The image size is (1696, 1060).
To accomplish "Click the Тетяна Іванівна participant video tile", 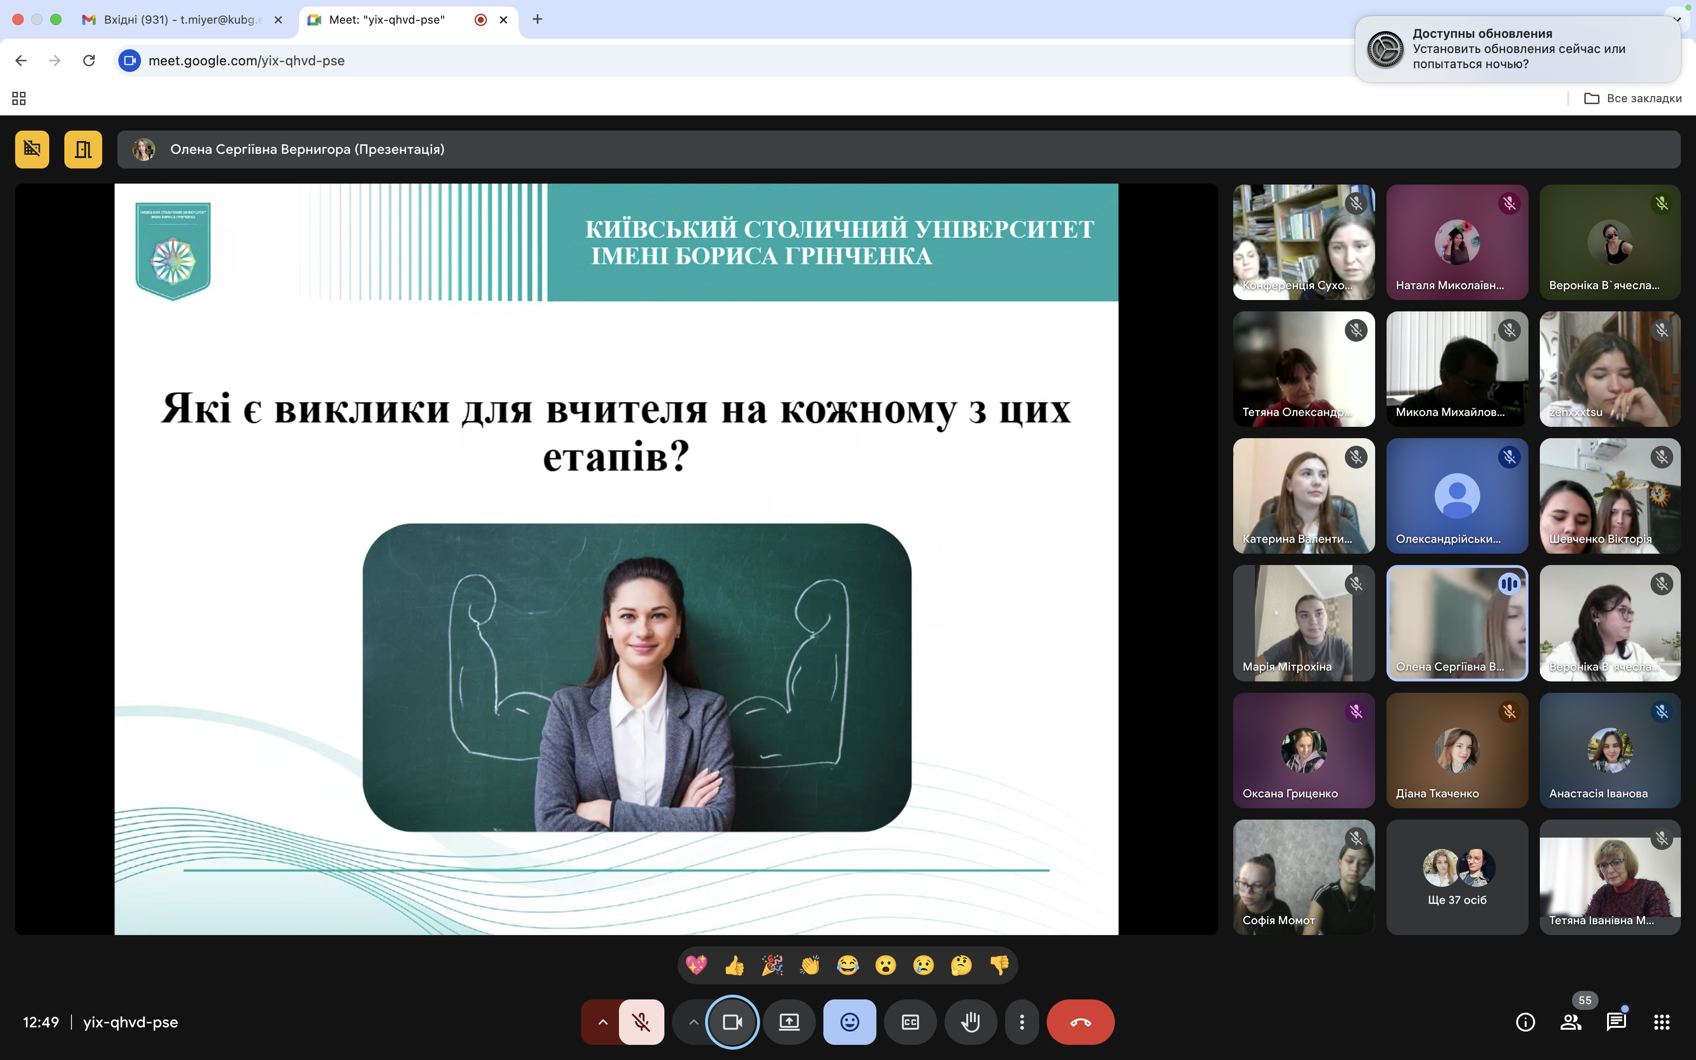I will point(1610,877).
